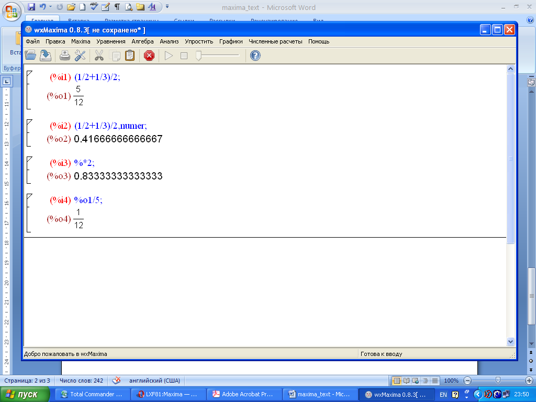
Task: Open Word print preview icon
Action: (x=129, y=6)
